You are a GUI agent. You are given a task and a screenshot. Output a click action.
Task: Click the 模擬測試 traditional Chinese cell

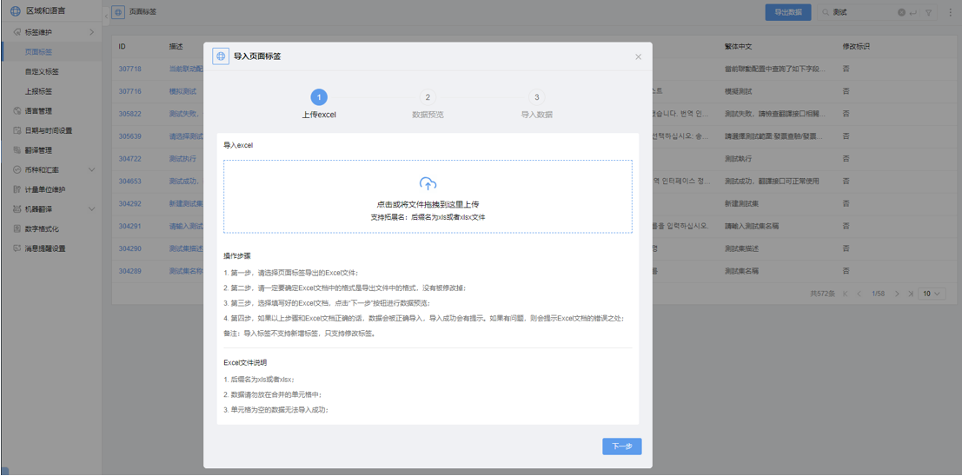(738, 91)
